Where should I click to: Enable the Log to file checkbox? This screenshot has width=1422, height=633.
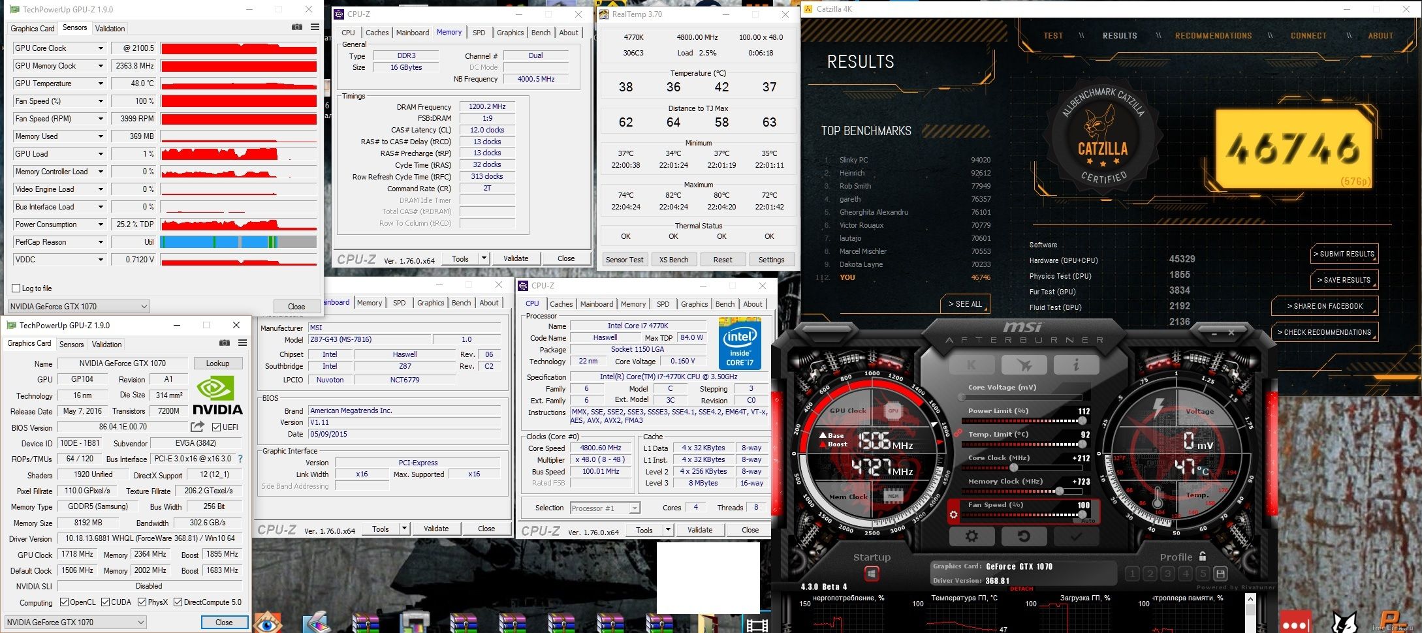coord(16,288)
